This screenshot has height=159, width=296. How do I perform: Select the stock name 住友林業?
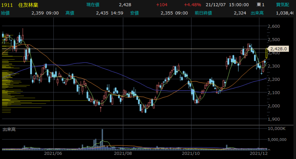click(28, 5)
